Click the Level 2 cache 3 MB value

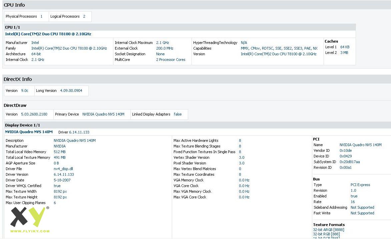click(344, 53)
